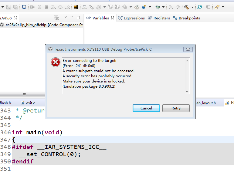The width and height of the screenshot is (234, 171).
Task: Open dropdown arrow next to hammer Build icon
Action: click(192, 7)
